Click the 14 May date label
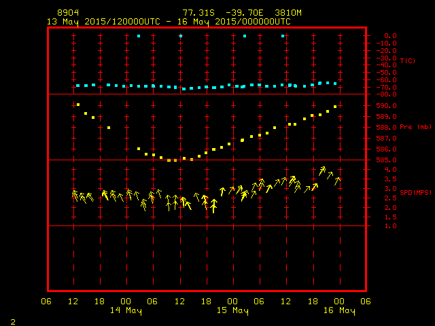 click(x=126, y=310)
